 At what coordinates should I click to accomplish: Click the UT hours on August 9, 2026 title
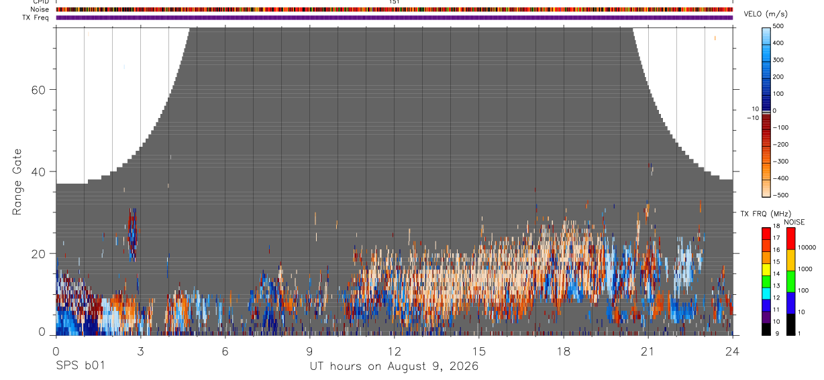click(x=394, y=366)
